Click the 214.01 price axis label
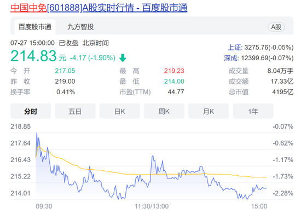The image size is (301, 213). [x=21, y=193]
